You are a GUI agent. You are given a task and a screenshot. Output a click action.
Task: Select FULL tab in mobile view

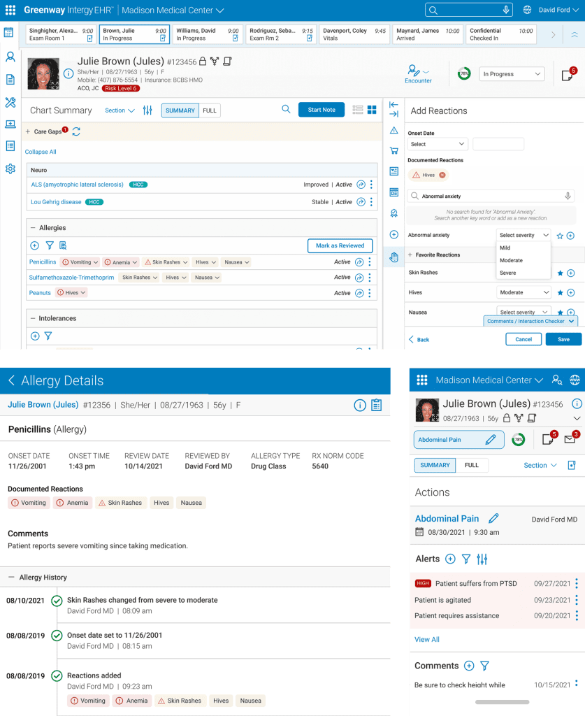click(472, 465)
